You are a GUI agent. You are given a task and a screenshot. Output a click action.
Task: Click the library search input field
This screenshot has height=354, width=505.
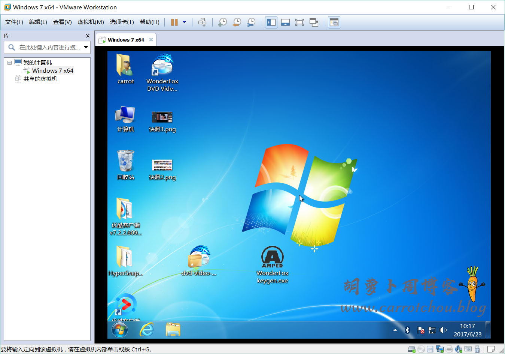point(49,48)
